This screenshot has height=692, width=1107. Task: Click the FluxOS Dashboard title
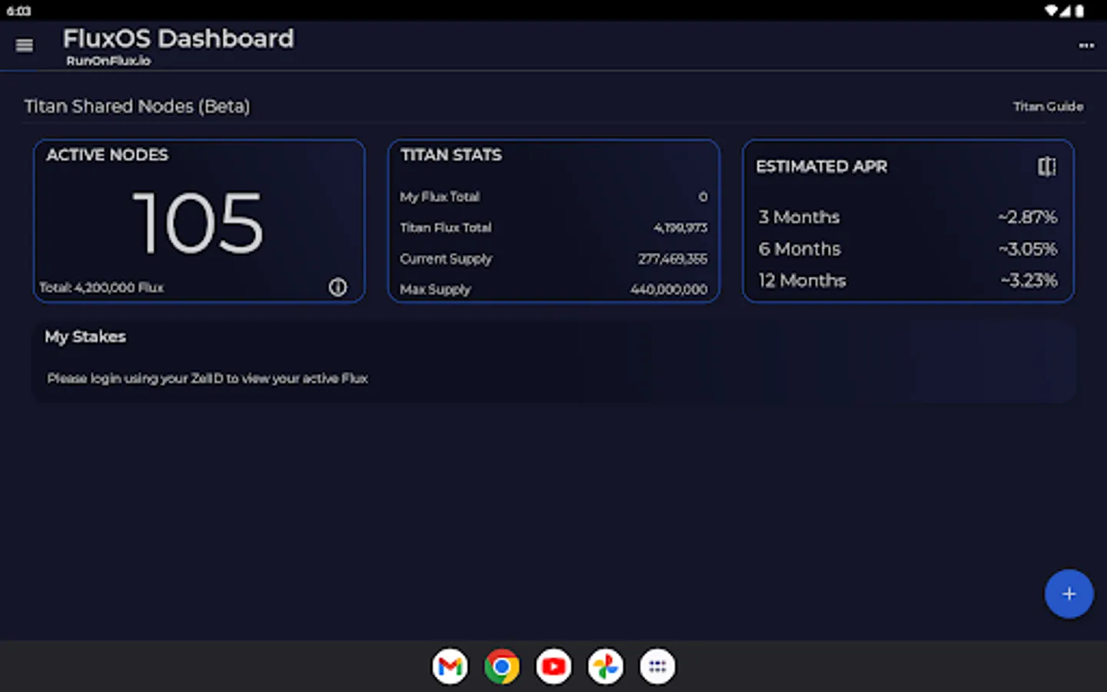point(178,38)
